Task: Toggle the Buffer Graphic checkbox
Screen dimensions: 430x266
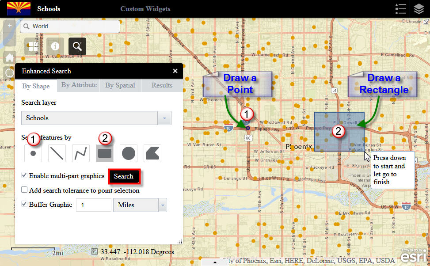Action: coord(24,204)
